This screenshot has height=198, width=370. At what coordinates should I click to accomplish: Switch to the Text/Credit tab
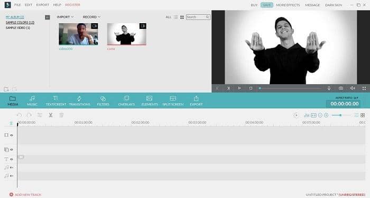[56, 101]
